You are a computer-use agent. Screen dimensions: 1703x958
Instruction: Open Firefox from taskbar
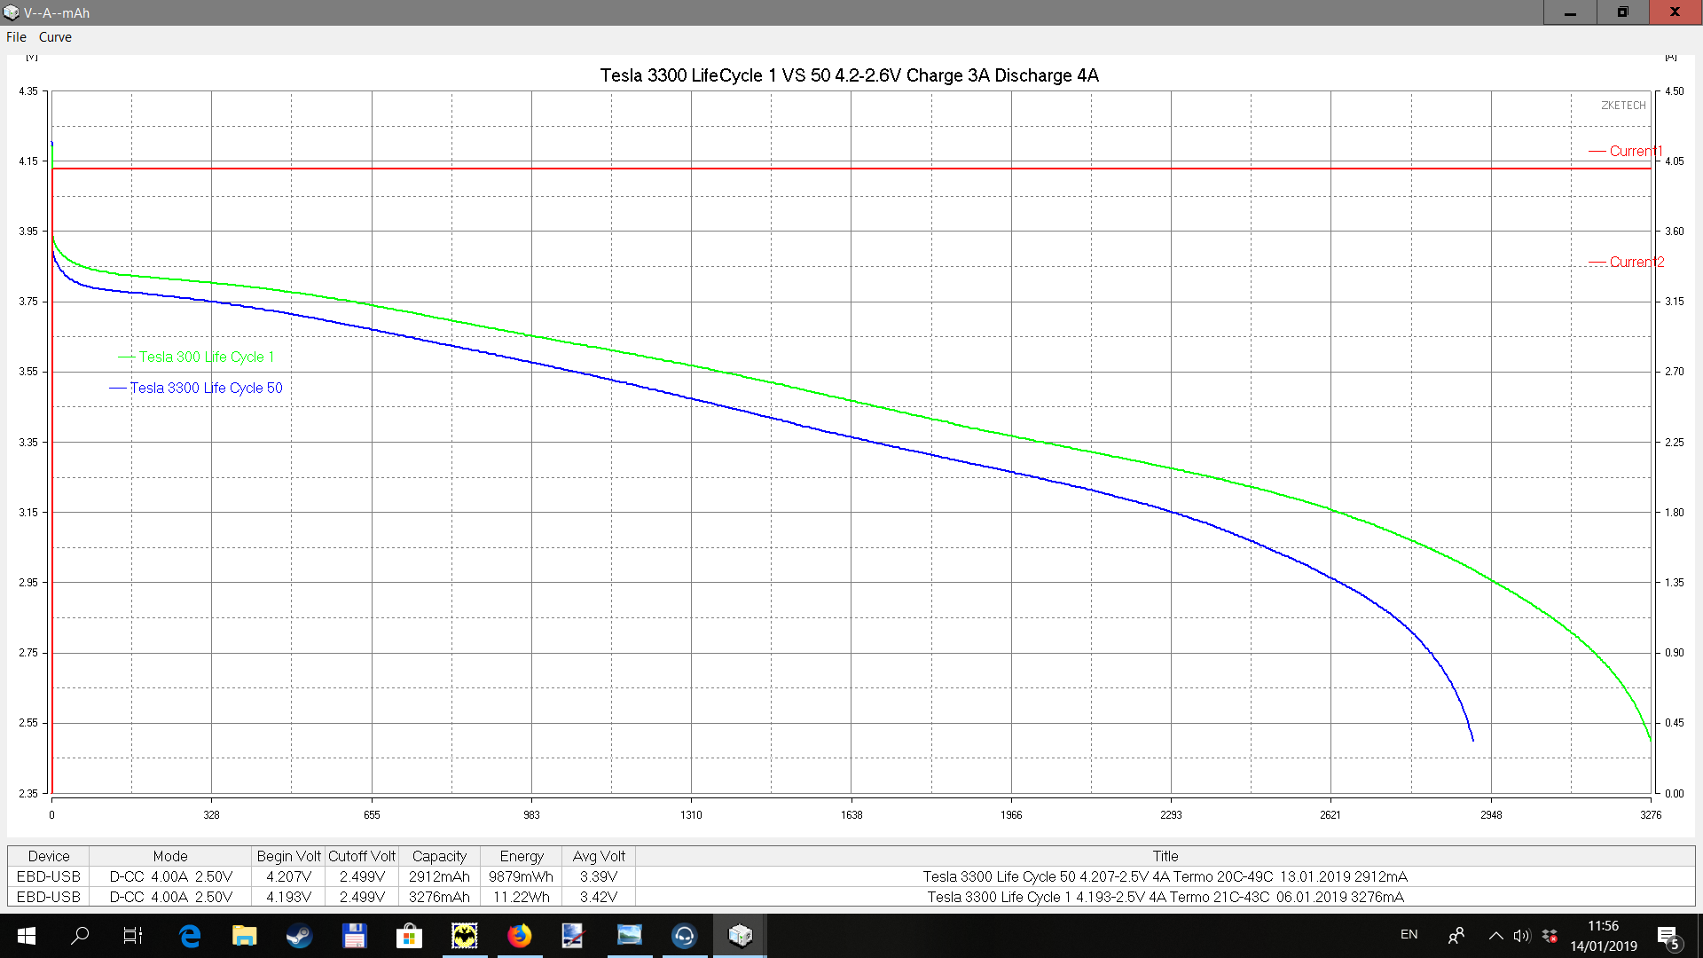[519, 935]
